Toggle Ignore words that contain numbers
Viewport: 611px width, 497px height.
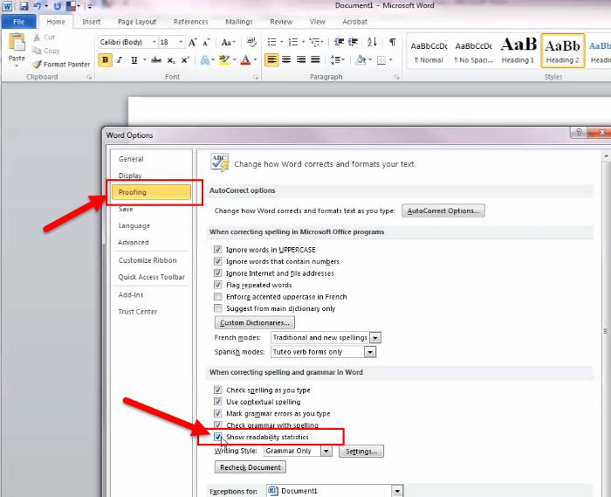pos(218,261)
